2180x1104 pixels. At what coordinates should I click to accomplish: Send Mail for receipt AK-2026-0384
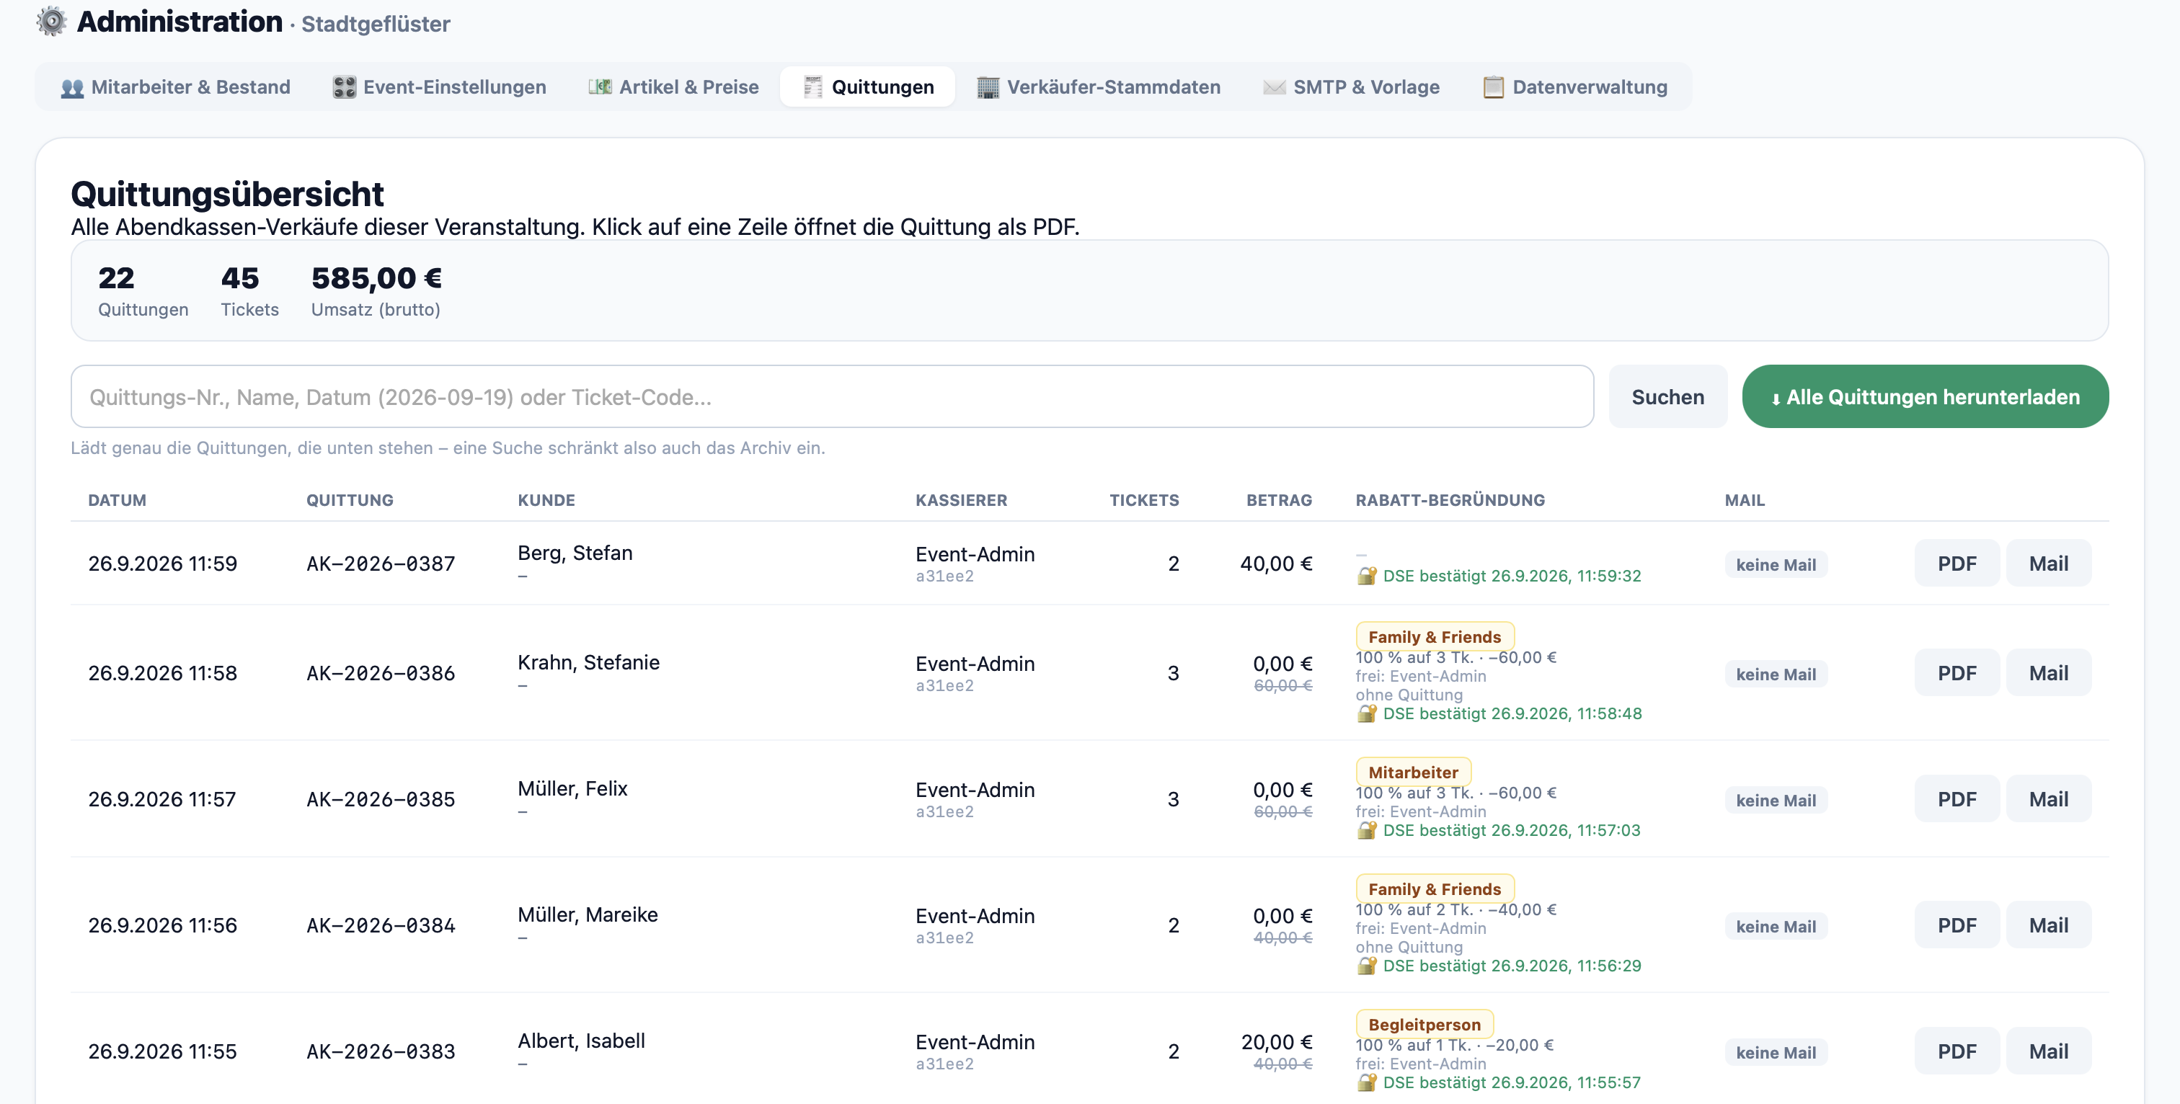pyautogui.click(x=2048, y=925)
